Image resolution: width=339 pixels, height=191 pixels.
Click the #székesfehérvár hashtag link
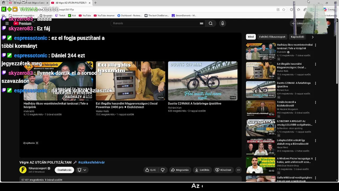click(x=91, y=162)
